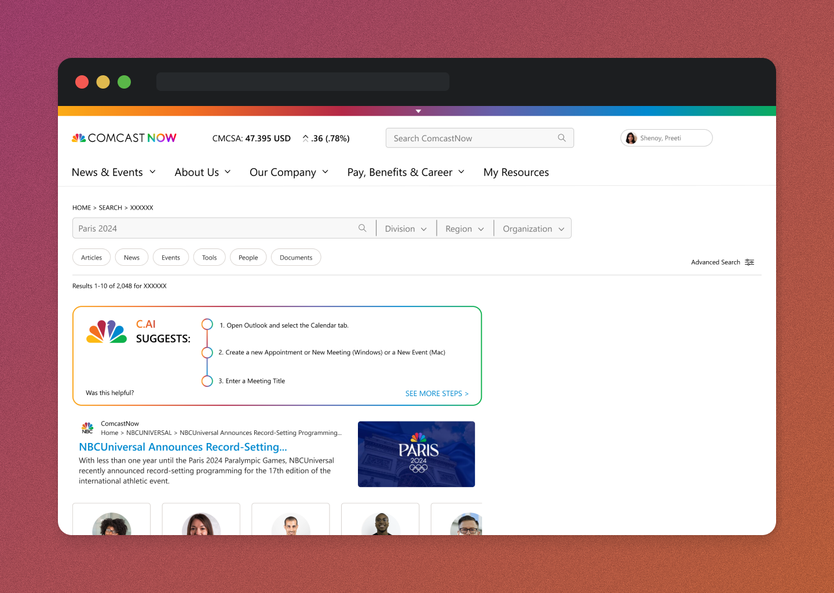Click the browser address bar
Image resolution: width=834 pixels, height=593 pixels.
click(x=303, y=82)
